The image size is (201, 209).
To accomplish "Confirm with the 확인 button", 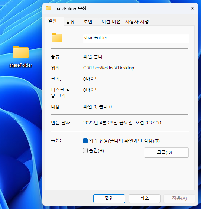I will pyautogui.click(x=109, y=199).
